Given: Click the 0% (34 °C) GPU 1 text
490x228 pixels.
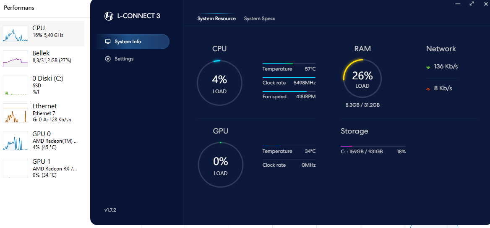Looking at the screenshot, I should click(44, 175).
